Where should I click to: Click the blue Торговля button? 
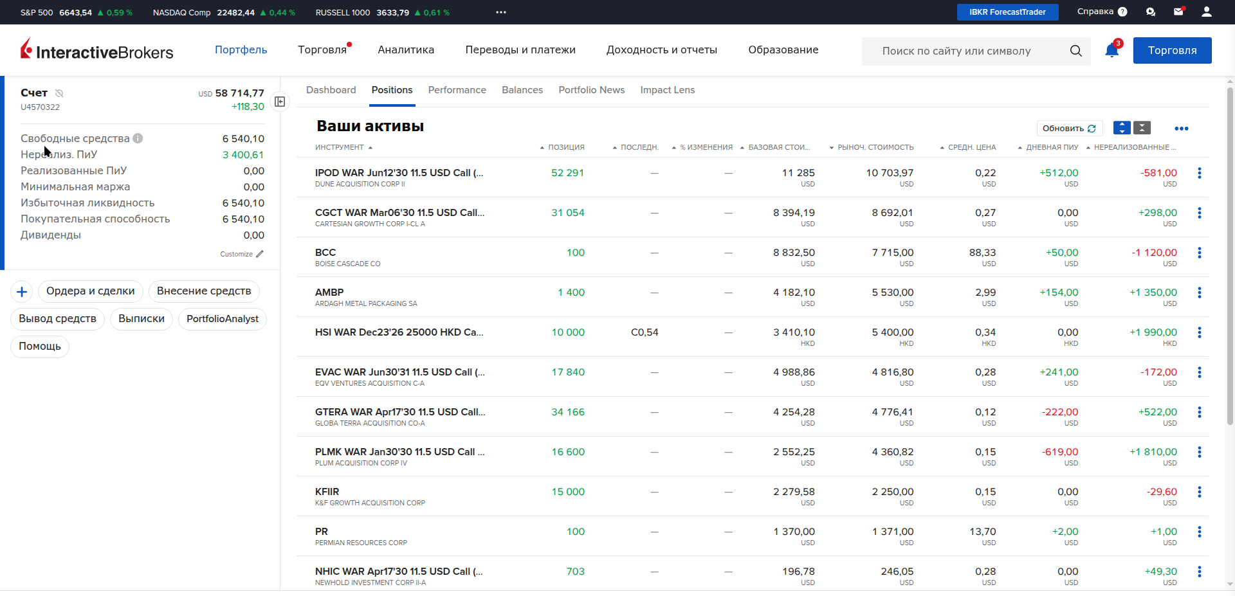(x=1173, y=50)
